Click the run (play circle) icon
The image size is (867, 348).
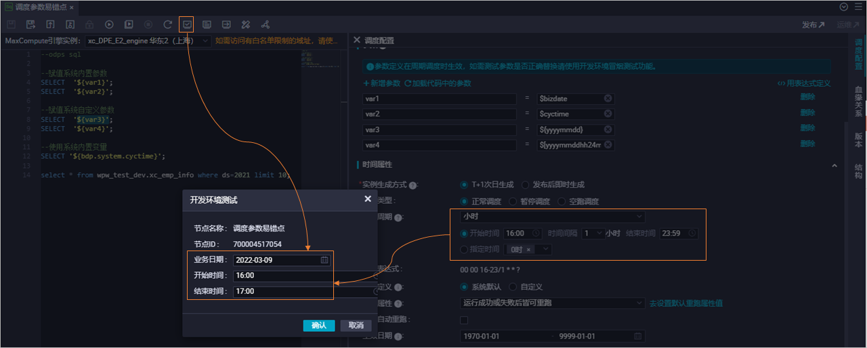click(x=109, y=24)
